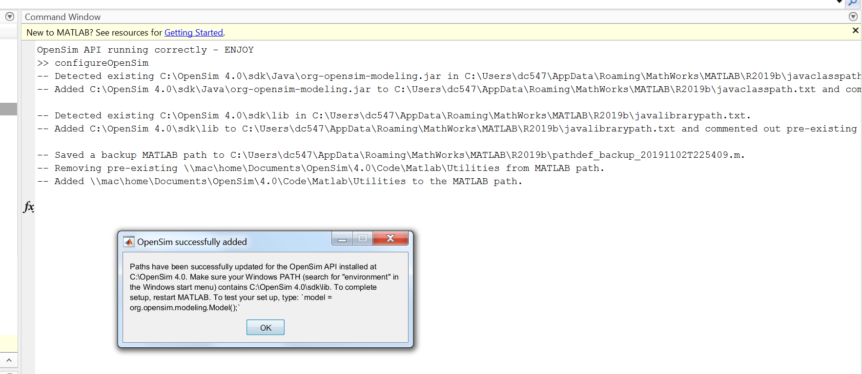
Task: Expand left panel with bottom chevron arrow
Action: tap(9, 360)
